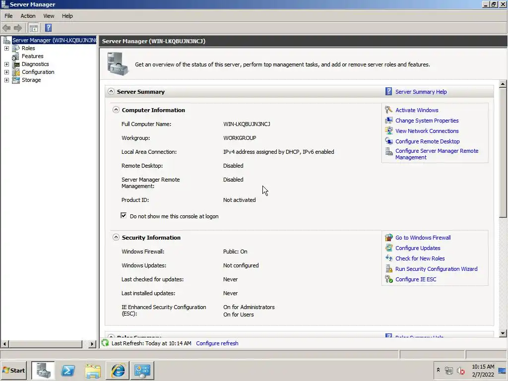Click the Features tree icon
Image resolution: width=508 pixels, height=381 pixels.
pos(16,56)
